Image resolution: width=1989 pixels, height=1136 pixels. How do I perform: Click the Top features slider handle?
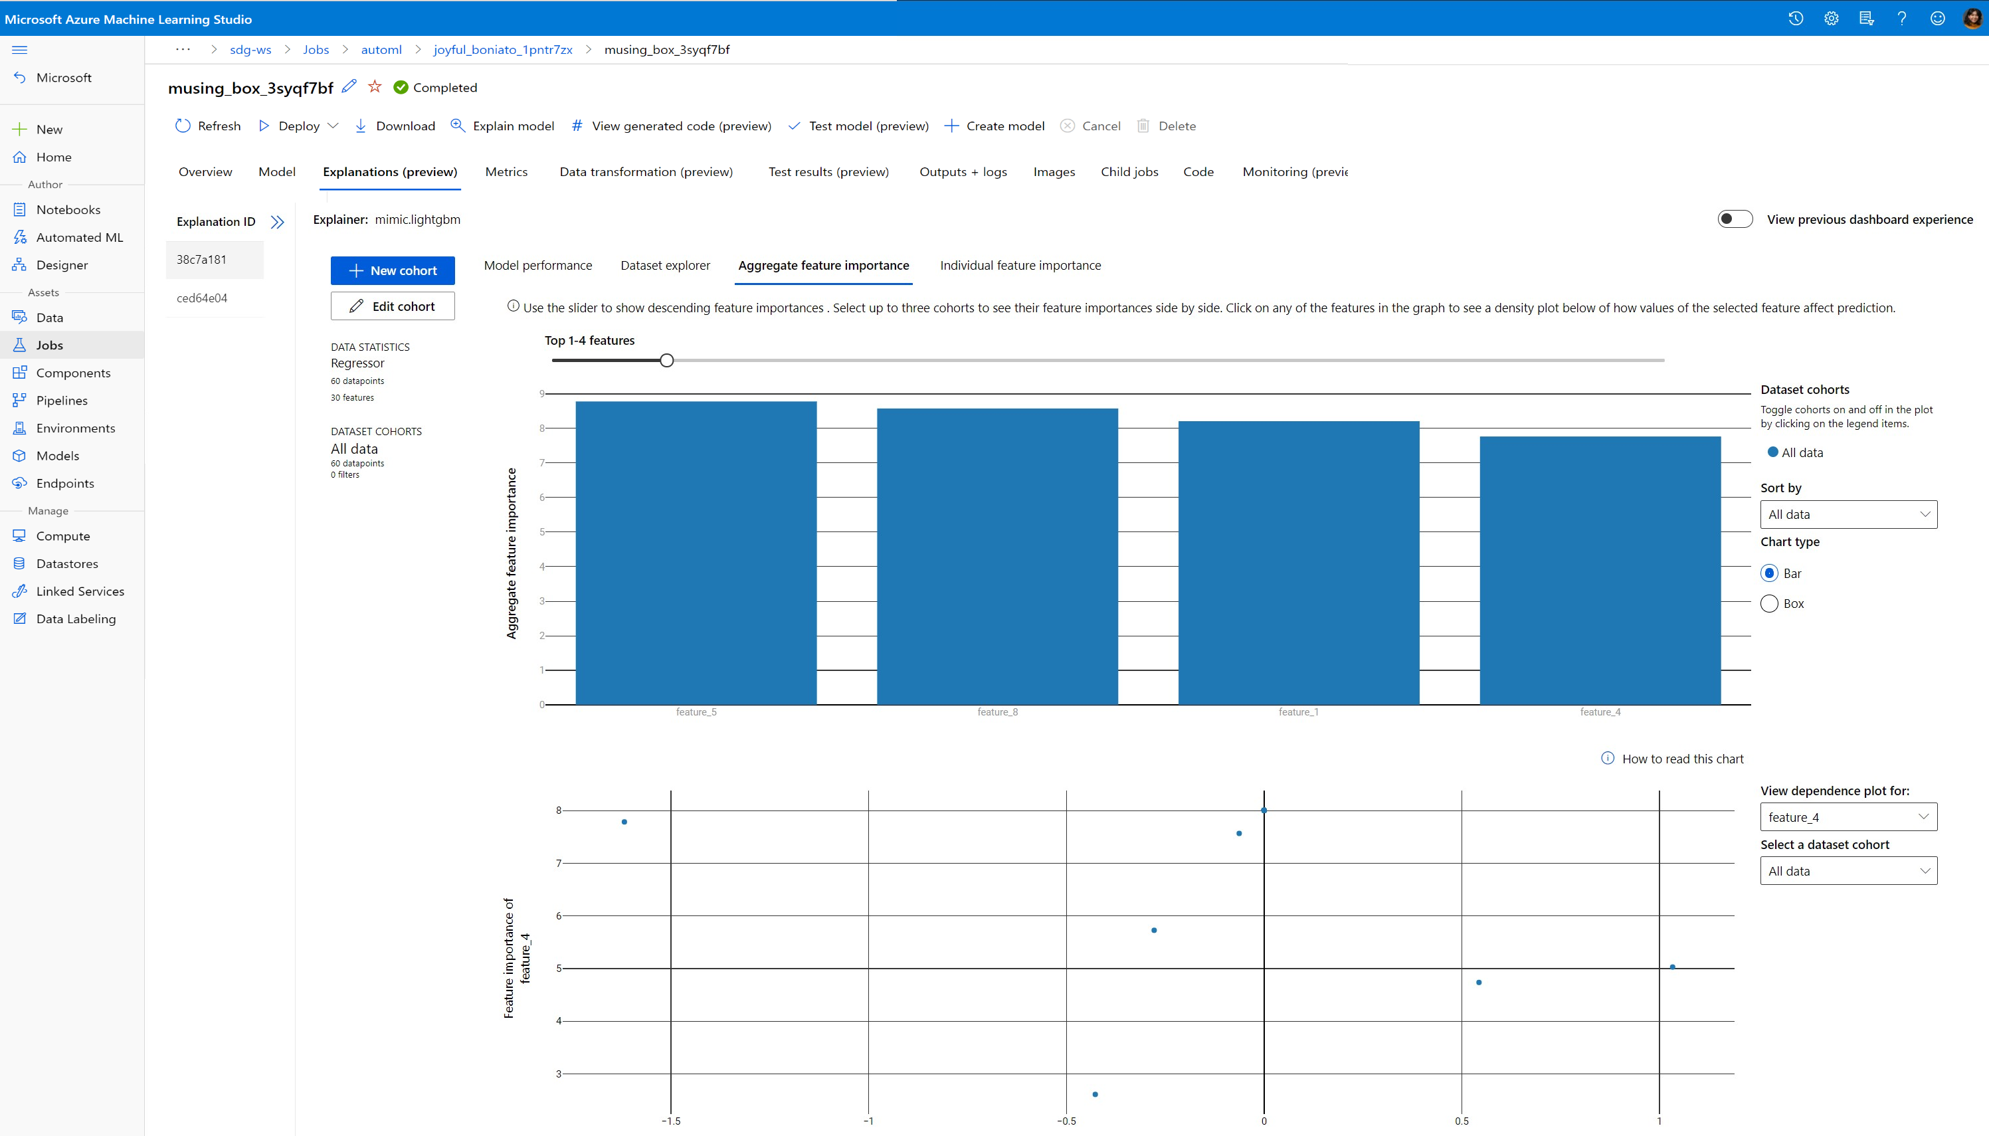tap(666, 361)
